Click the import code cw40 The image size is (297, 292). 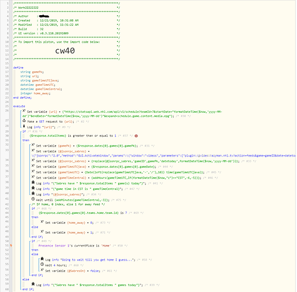point(65,51)
